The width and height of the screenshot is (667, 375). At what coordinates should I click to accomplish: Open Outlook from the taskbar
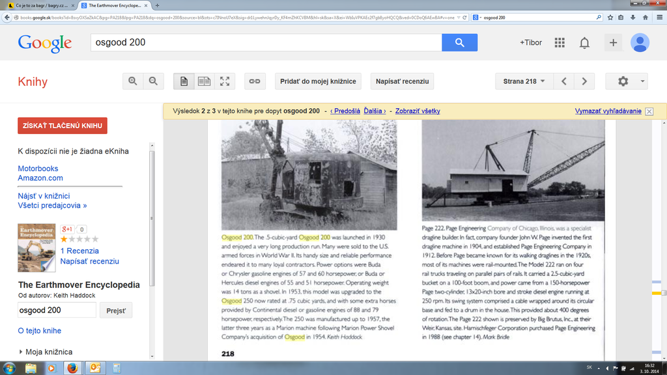click(95, 368)
